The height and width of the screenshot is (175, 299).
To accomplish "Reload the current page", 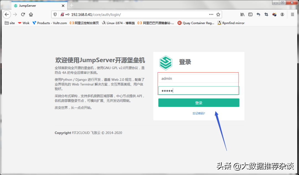I will 23,14.
